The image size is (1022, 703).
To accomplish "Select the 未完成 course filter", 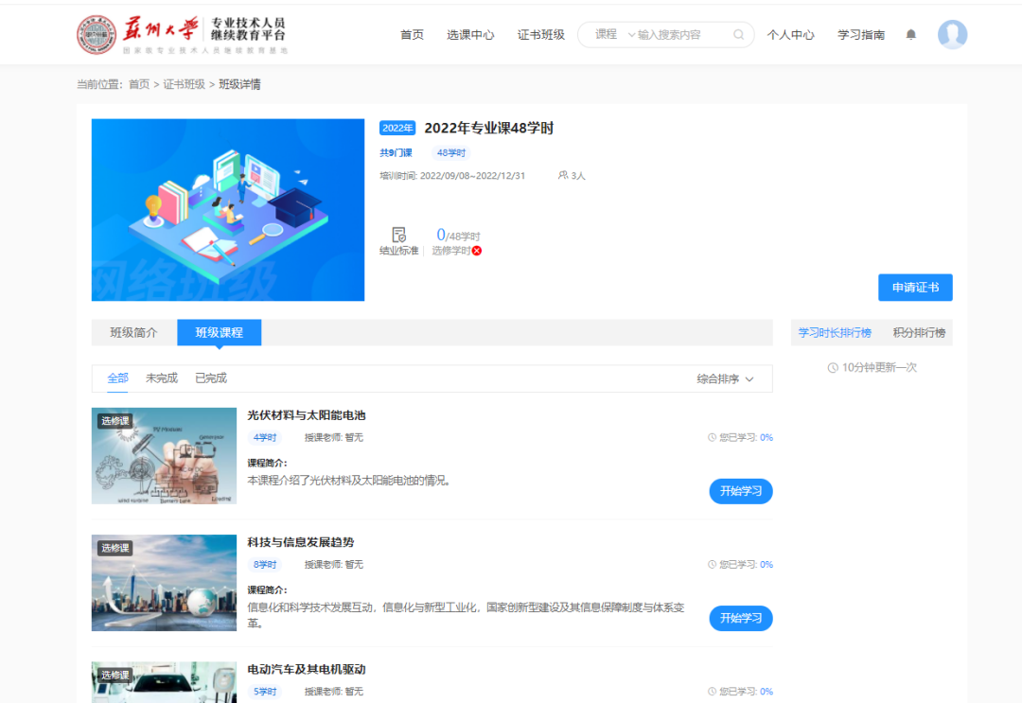I will pyautogui.click(x=161, y=377).
